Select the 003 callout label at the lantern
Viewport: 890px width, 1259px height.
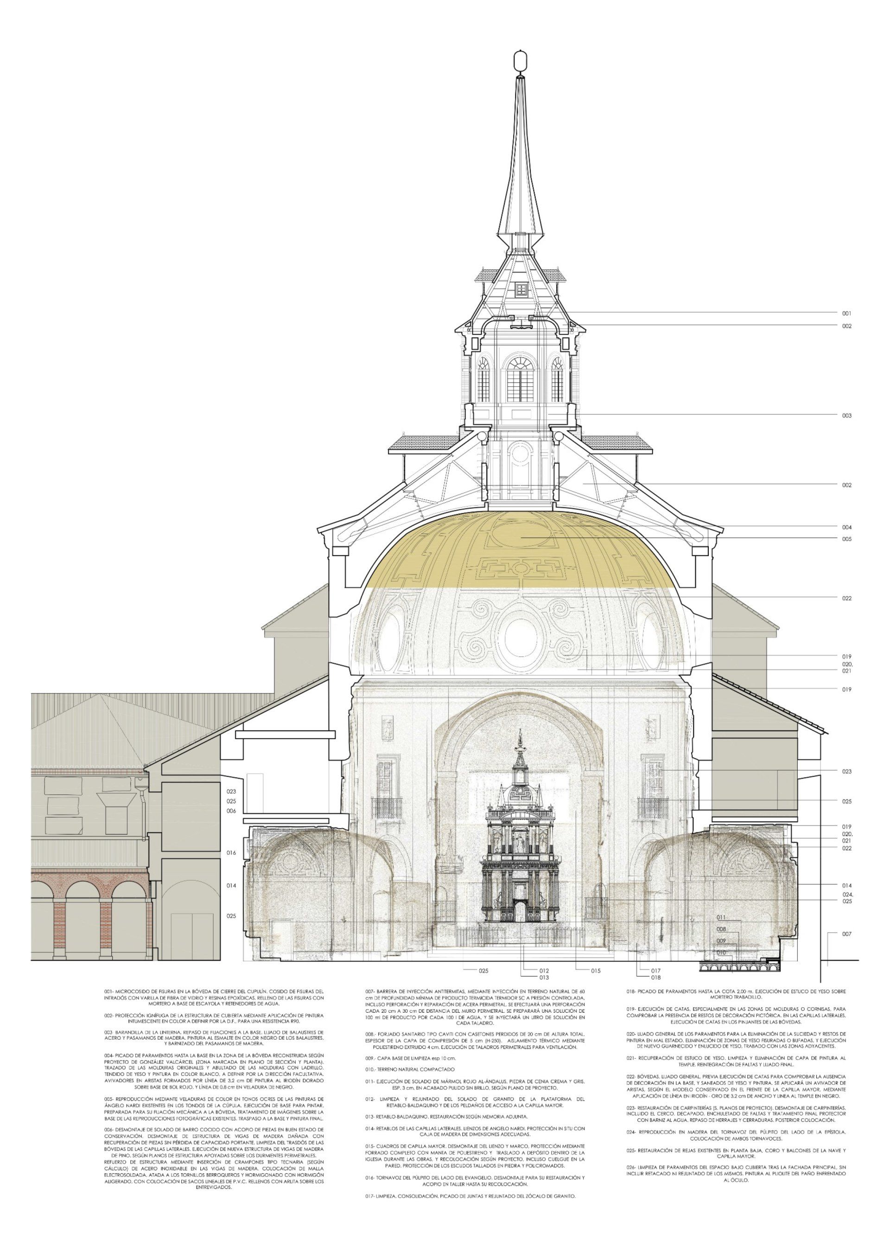point(847,415)
